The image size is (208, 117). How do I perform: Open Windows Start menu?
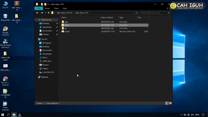coord(3,115)
